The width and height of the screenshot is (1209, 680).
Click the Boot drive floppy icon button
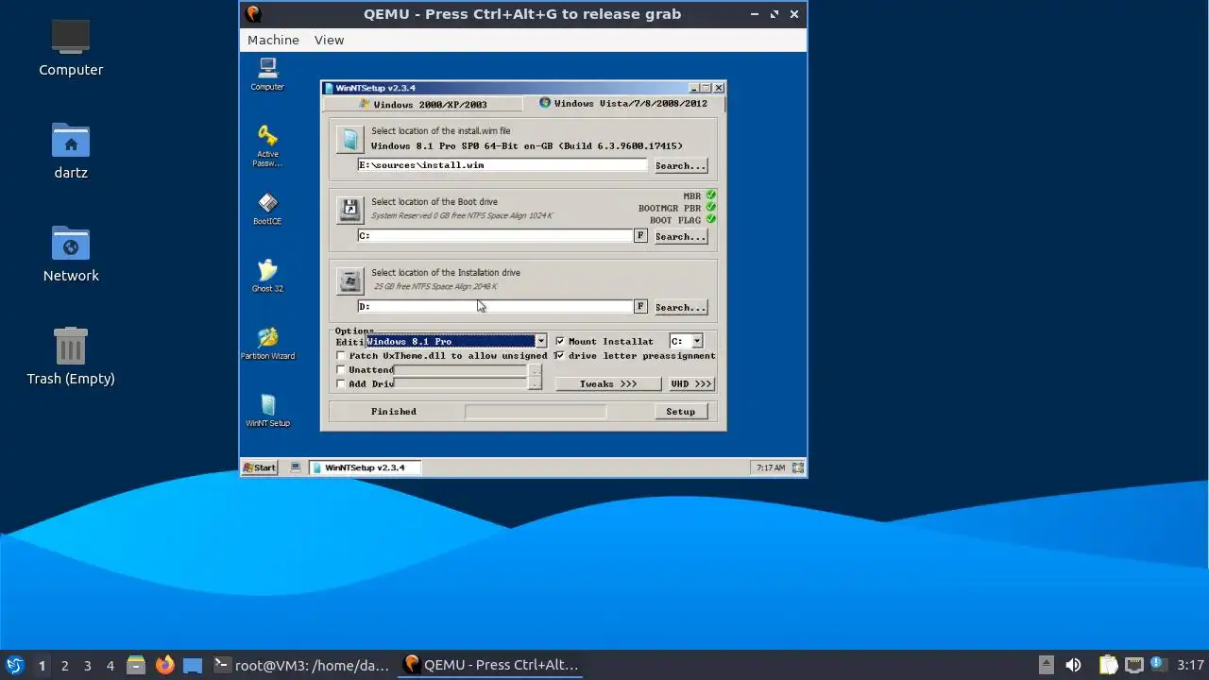[350, 210]
